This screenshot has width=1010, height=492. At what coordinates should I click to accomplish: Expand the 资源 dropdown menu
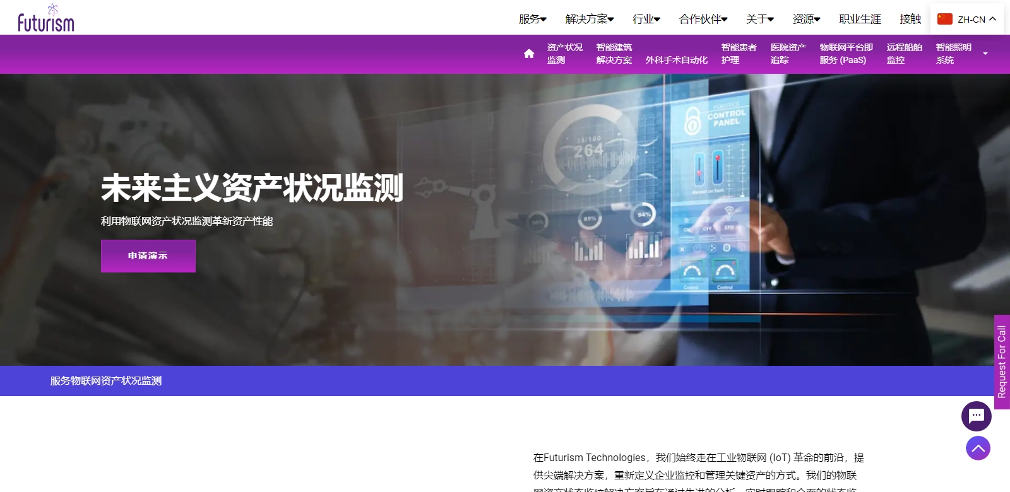[806, 19]
